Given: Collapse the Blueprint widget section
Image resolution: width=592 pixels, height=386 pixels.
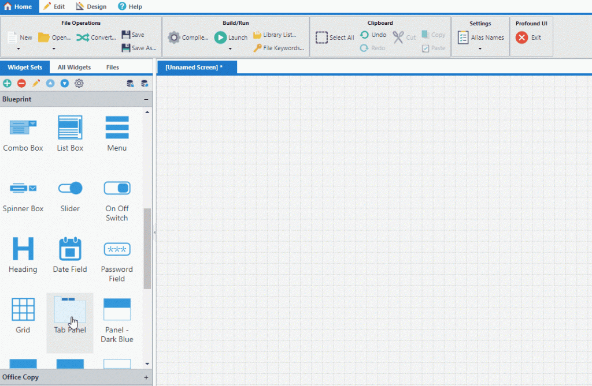Looking at the screenshot, I should 146,99.
